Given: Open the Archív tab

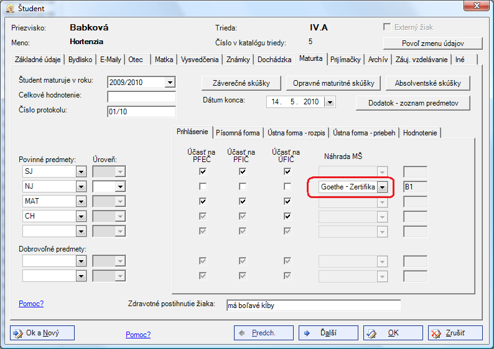Looking at the screenshot, I should pyautogui.click(x=378, y=60).
